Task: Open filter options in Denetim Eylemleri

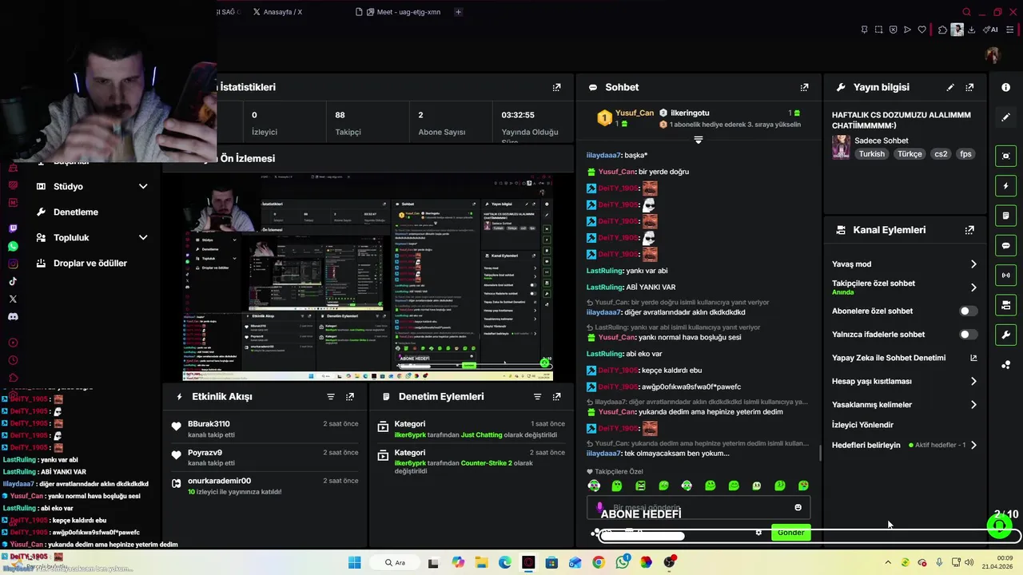Action: pos(537,396)
